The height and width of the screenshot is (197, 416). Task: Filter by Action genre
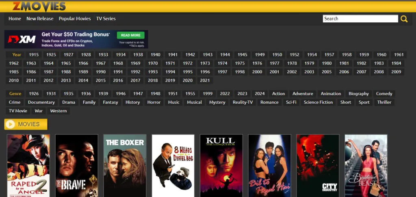coord(279,94)
